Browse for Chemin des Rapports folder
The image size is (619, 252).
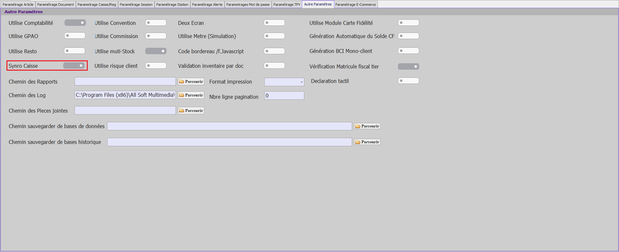click(x=191, y=82)
